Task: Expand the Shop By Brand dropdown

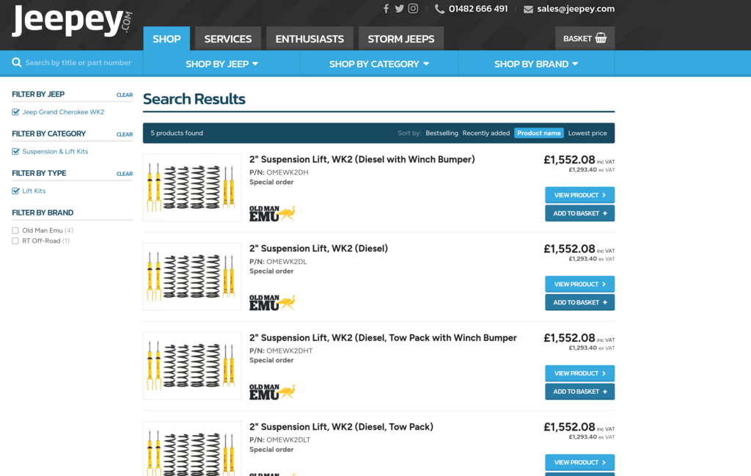Action: (536, 64)
